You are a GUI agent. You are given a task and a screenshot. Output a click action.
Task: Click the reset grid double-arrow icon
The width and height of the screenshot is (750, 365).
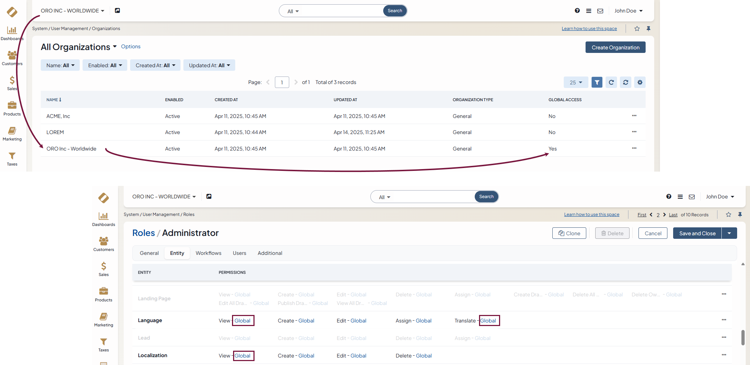point(625,82)
